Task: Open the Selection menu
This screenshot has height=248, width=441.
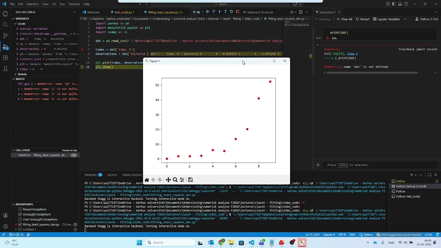Action: pos(32,4)
